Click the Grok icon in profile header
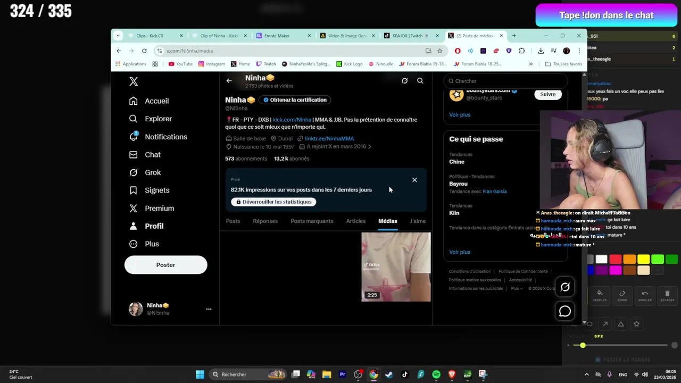681x383 pixels. [x=404, y=81]
